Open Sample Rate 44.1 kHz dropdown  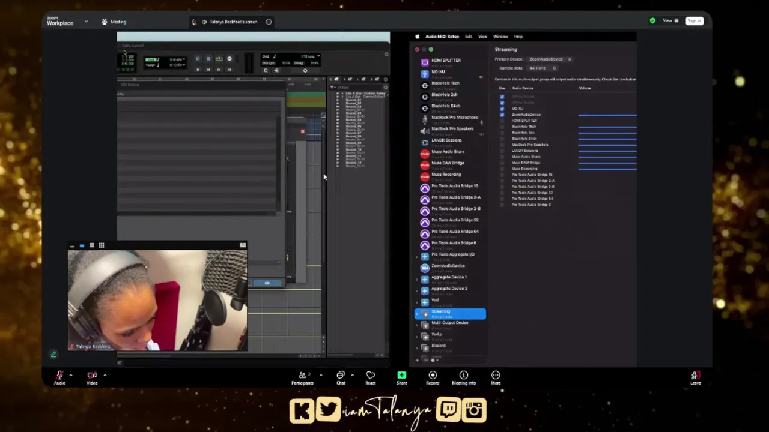pos(542,68)
